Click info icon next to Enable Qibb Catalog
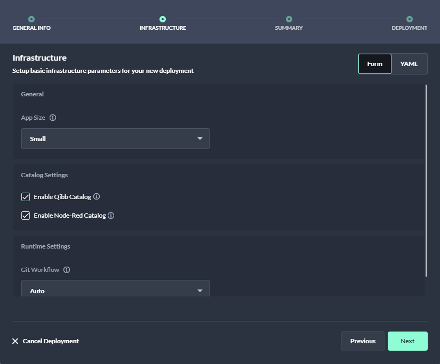Image resolution: width=440 pixels, height=364 pixels. (97, 196)
